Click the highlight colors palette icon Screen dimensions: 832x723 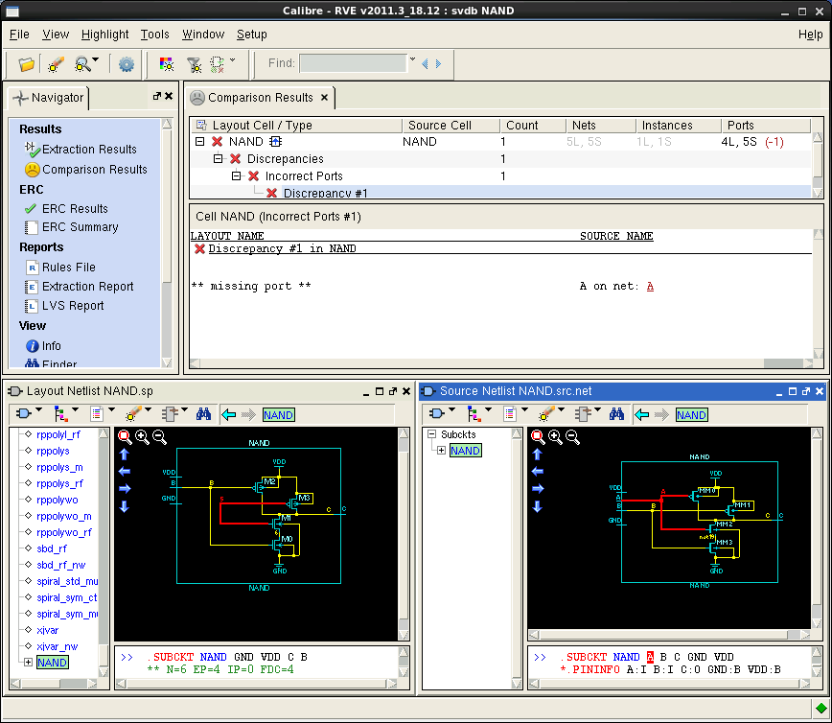click(x=167, y=64)
